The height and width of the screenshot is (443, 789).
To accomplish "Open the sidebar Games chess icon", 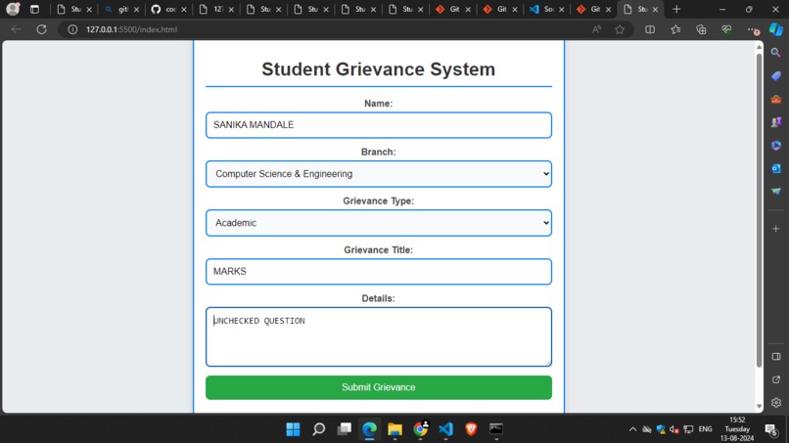I will [x=776, y=122].
